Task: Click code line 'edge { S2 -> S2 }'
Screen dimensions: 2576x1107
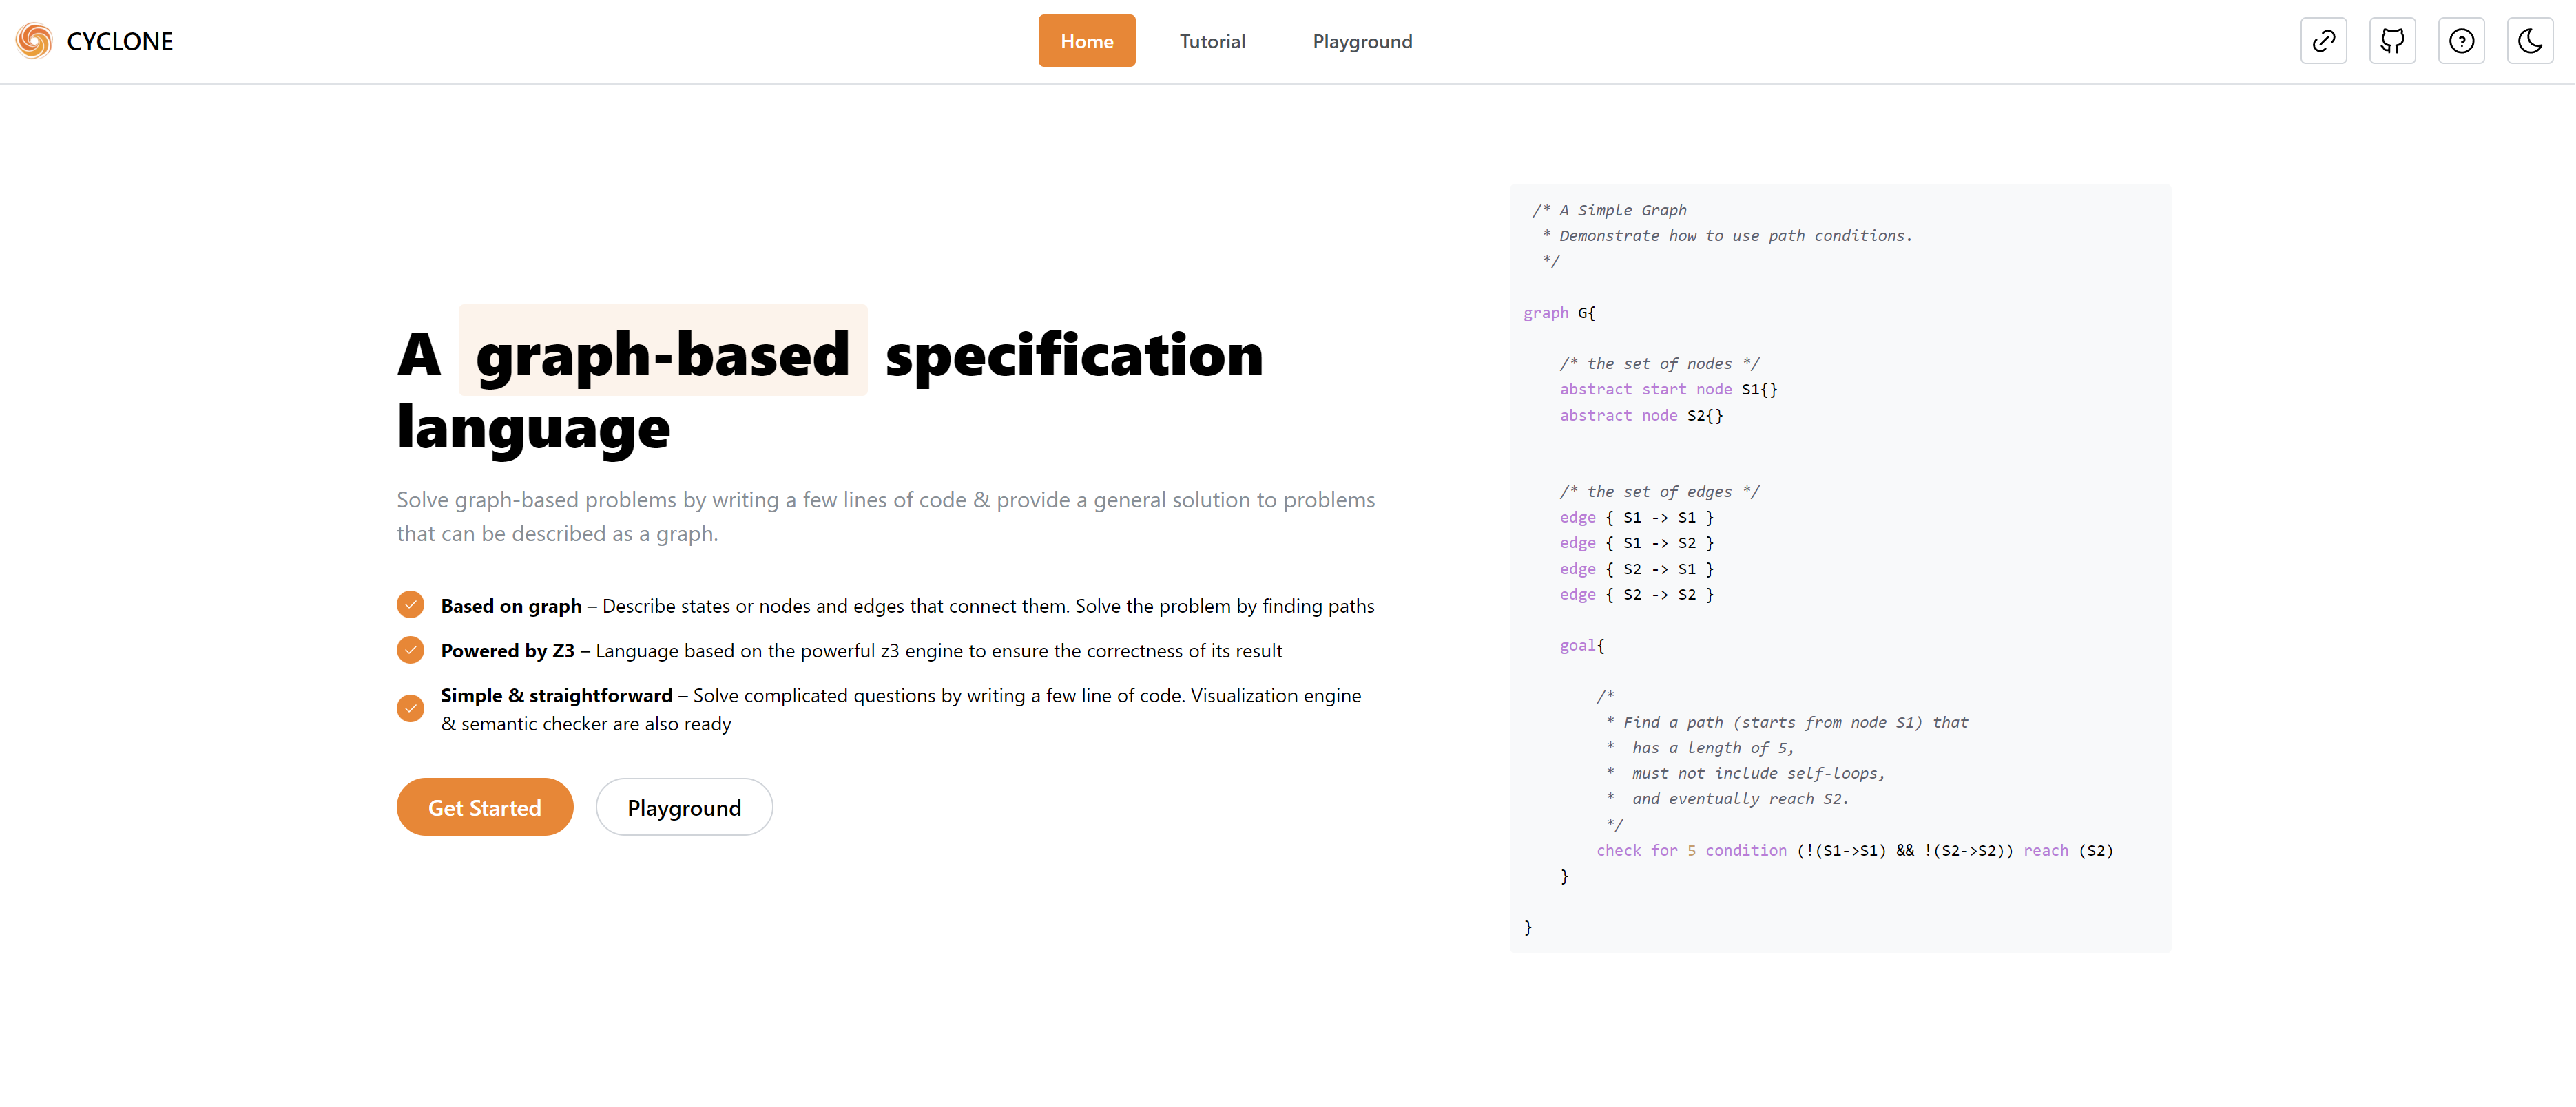Action: tap(1637, 595)
